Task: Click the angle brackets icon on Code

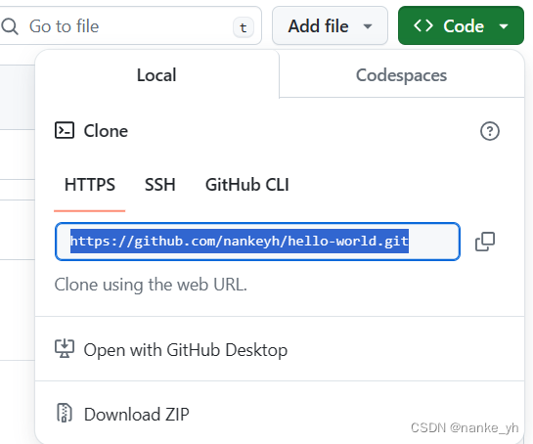Action: [x=423, y=25]
